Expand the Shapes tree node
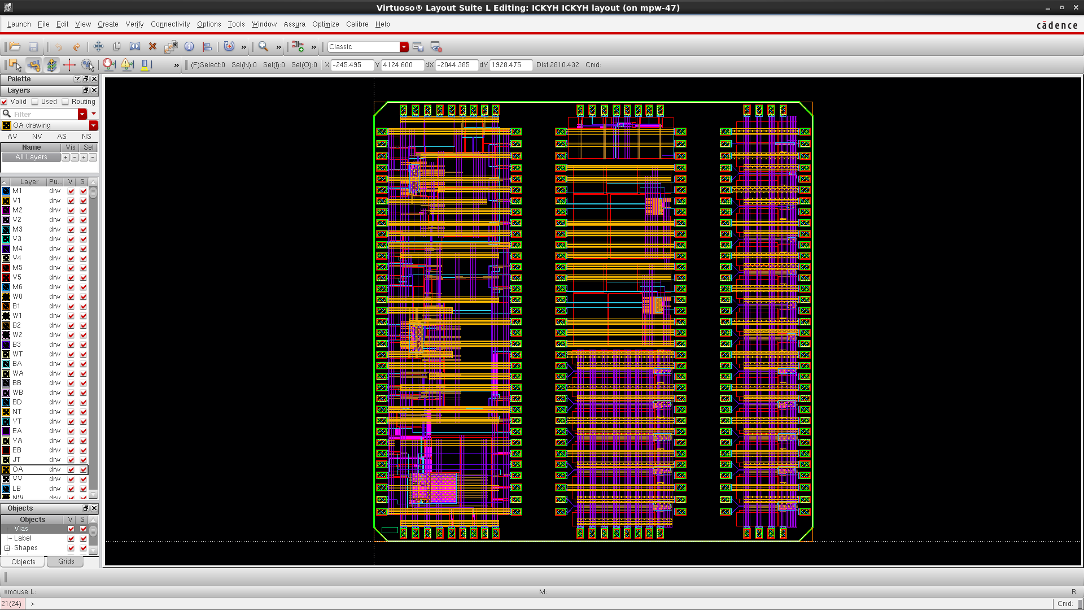 point(7,548)
